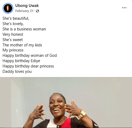Select "Happy birthday dear princess" text

click(x=28, y=66)
